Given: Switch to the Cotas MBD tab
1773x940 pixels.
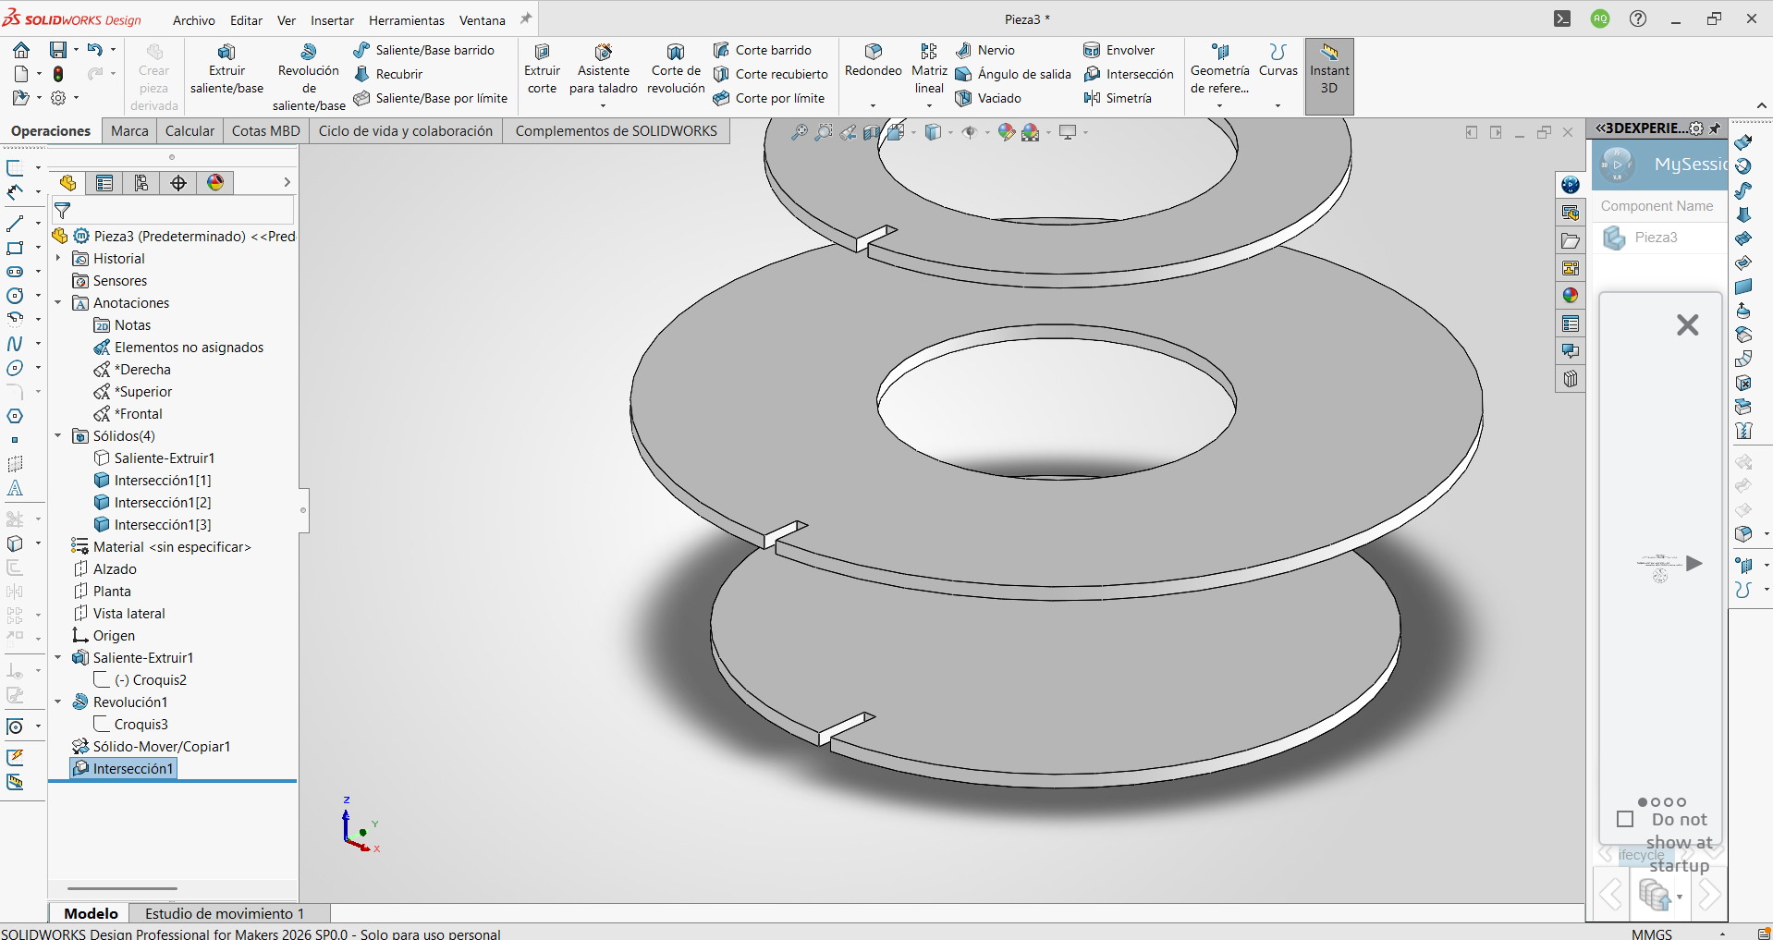Looking at the screenshot, I should (x=265, y=131).
